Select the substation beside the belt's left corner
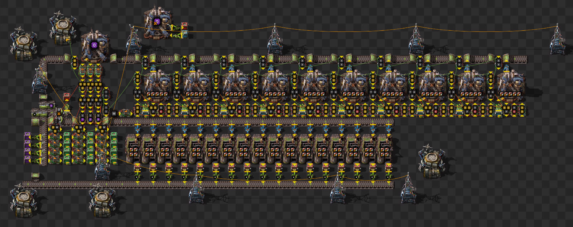This screenshot has width=573, height=227. [39, 80]
